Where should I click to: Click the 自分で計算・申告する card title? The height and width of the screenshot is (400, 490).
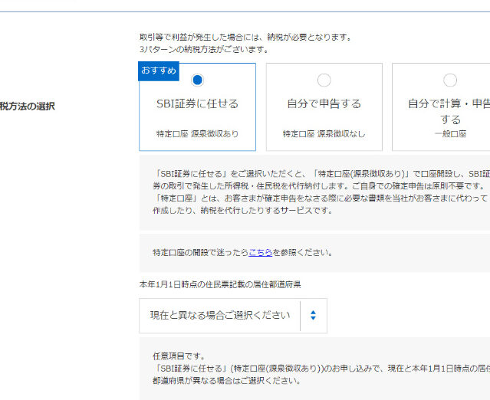(x=449, y=111)
